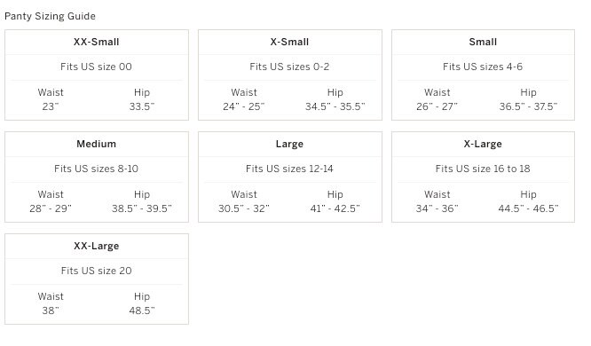Click the 34.5" - 35.5" hip measurement
Image resolution: width=591 pixels, height=346 pixels.
[335, 106]
